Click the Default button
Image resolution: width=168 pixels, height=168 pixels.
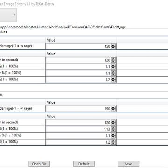point(84,164)
